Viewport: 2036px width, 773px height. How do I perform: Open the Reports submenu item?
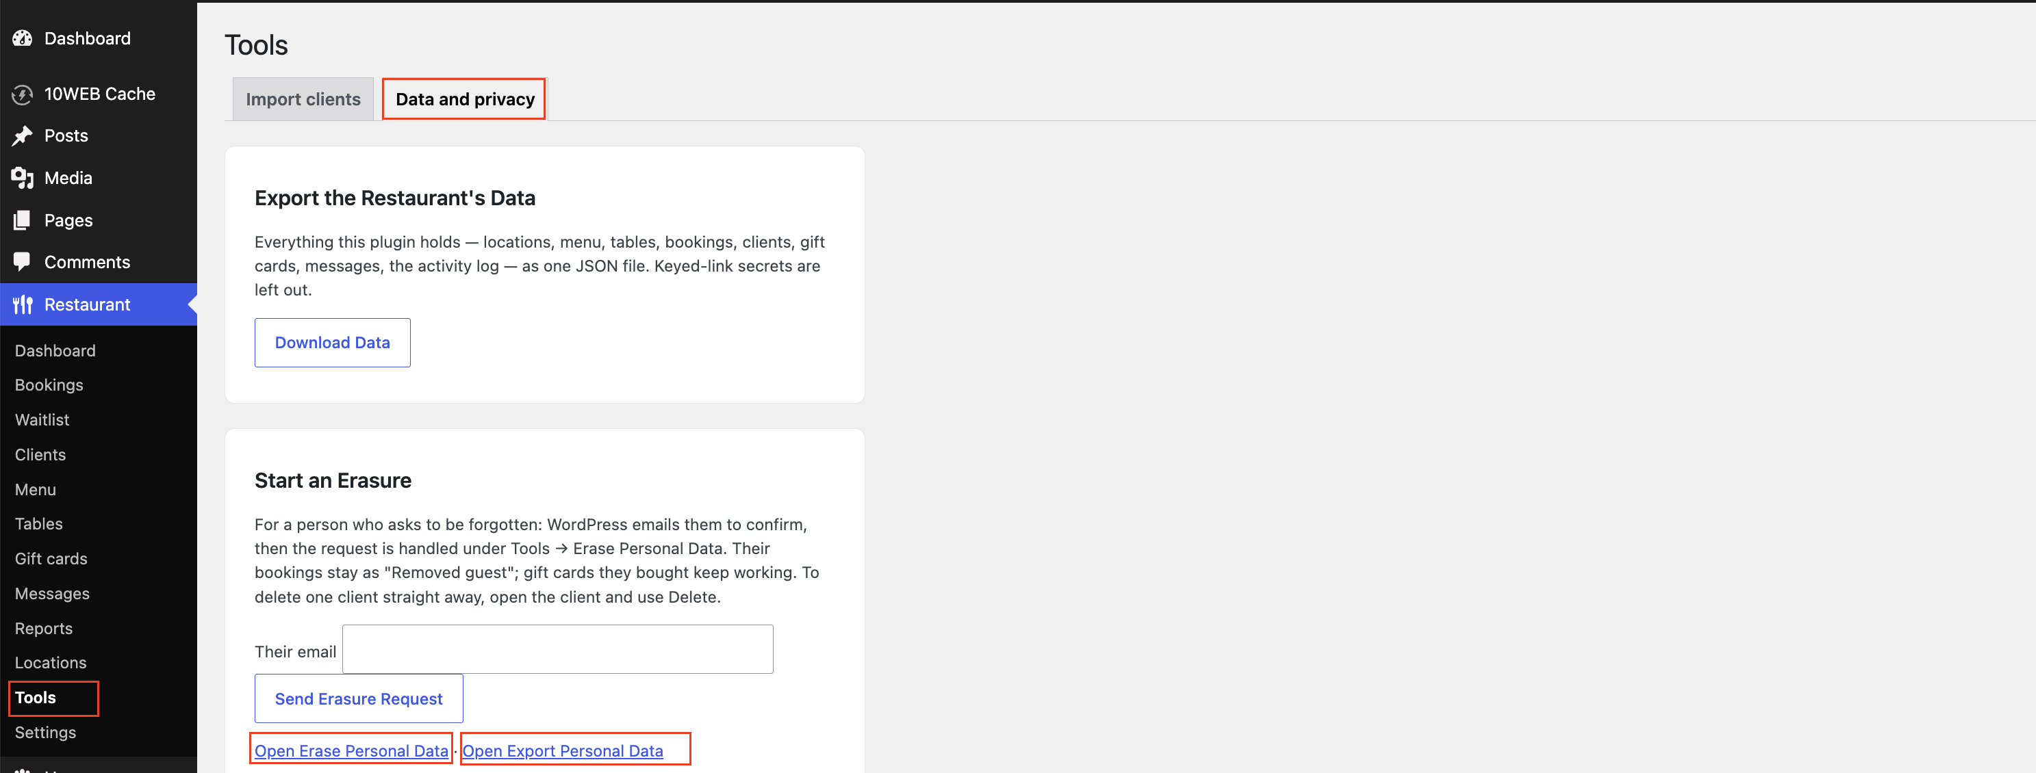[x=43, y=629]
